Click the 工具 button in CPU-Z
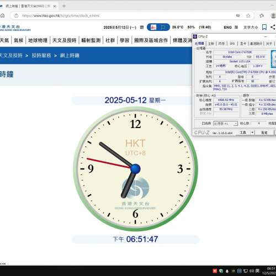The height and width of the screenshot is (276, 276). tap(243, 132)
